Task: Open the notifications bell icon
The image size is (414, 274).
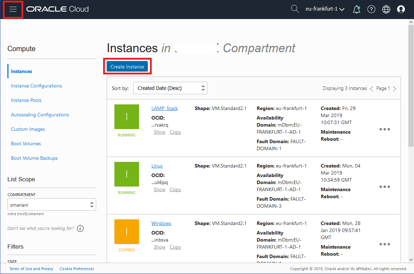Action: pos(356,9)
